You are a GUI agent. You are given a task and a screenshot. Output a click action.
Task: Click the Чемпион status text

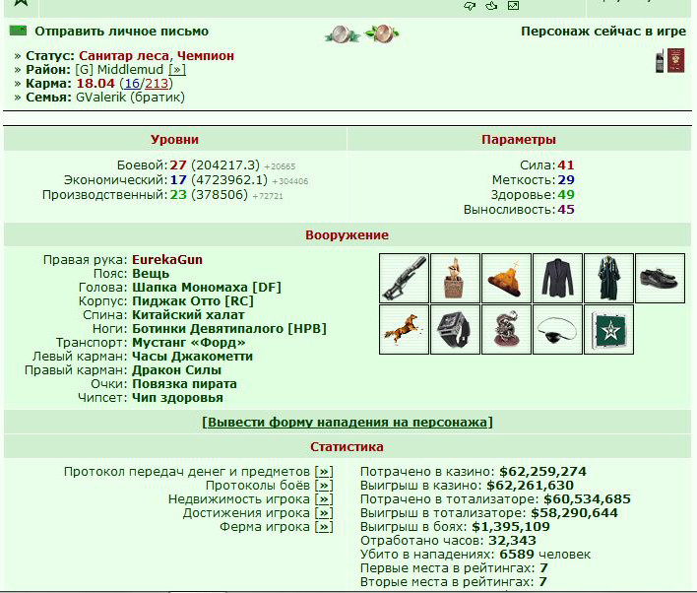[x=206, y=55]
